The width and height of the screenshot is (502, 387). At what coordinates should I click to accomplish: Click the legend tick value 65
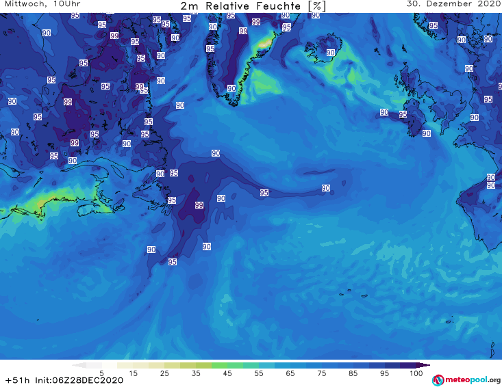tap(290, 373)
